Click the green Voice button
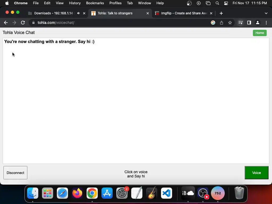 tap(256, 173)
